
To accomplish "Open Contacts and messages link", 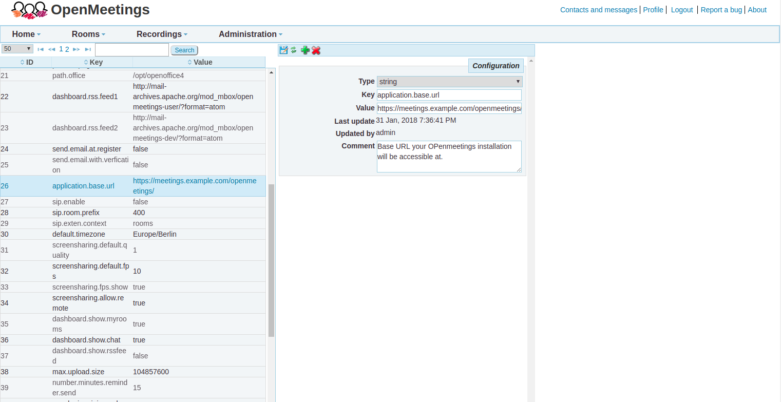I will pyautogui.click(x=599, y=10).
